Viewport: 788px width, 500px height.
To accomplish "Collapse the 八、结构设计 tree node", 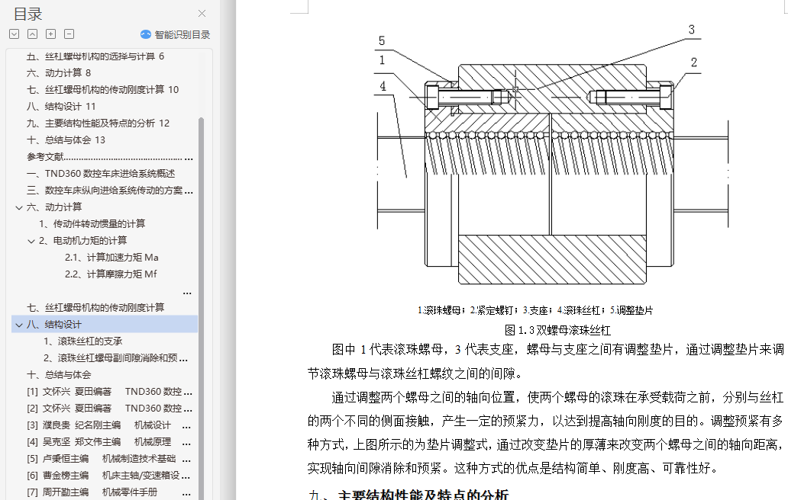I will point(19,325).
